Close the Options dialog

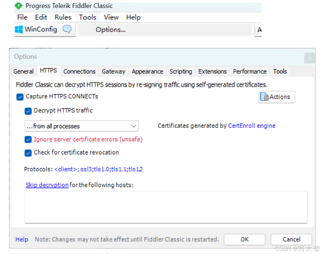310,58
